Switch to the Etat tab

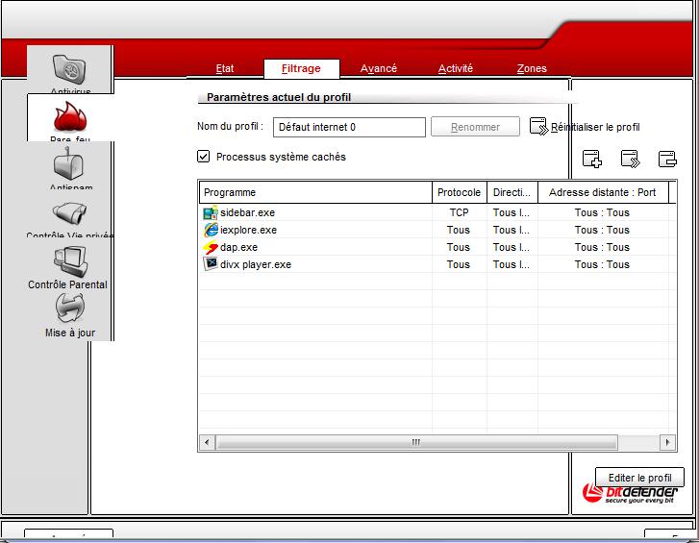(x=225, y=68)
